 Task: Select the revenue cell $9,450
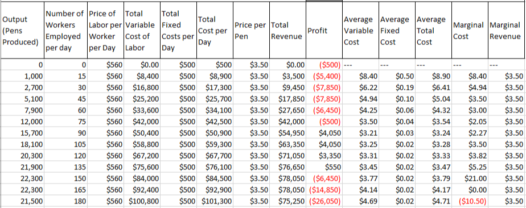287,88
